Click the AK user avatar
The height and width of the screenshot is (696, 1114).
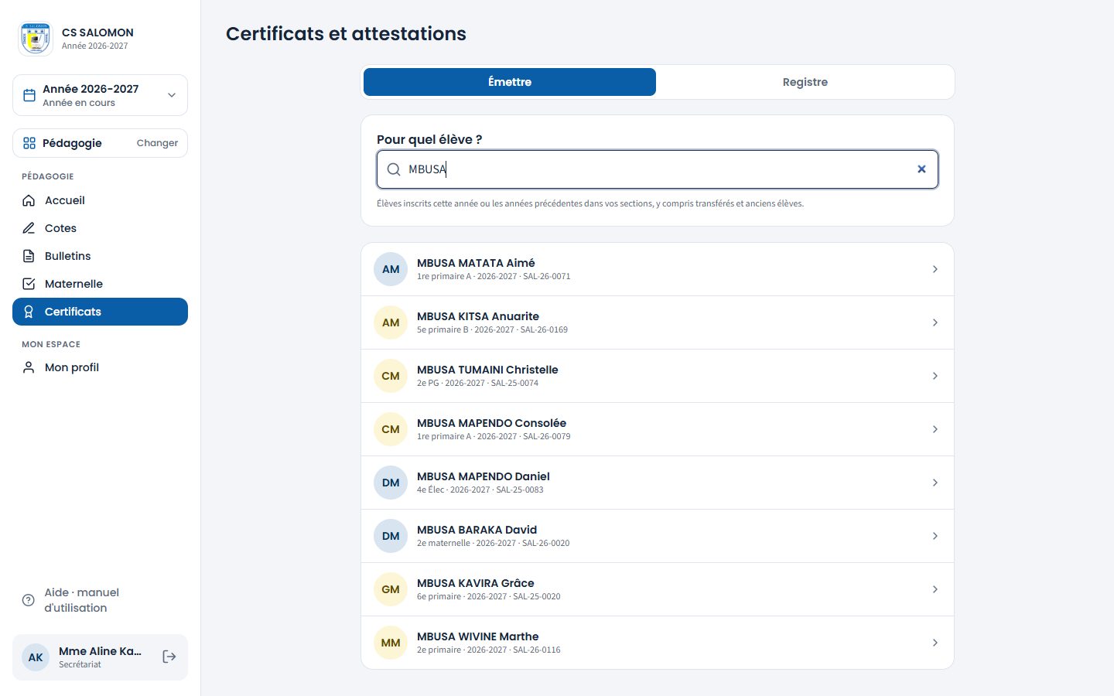pos(36,657)
